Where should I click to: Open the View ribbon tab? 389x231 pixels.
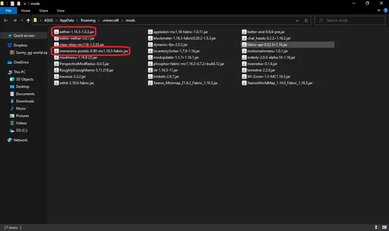point(61,11)
